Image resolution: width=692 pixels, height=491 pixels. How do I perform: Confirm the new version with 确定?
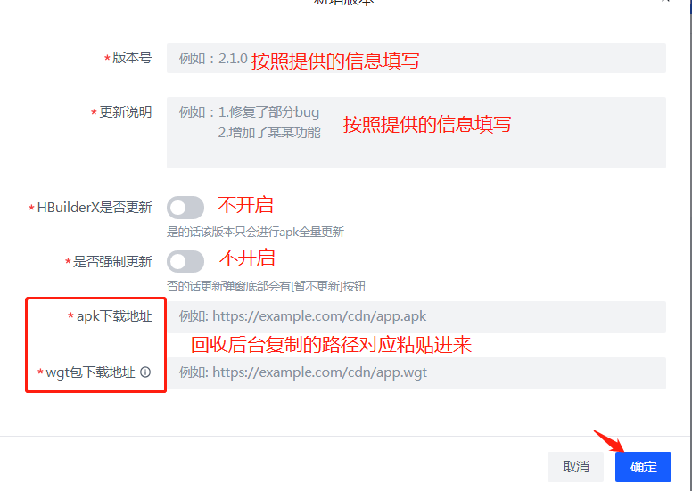click(643, 467)
